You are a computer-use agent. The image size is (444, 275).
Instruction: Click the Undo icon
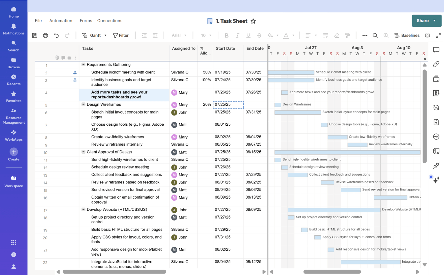[x=56, y=35]
